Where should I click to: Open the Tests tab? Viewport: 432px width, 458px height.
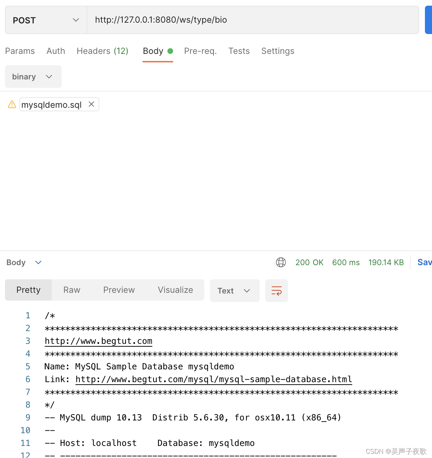tap(239, 51)
